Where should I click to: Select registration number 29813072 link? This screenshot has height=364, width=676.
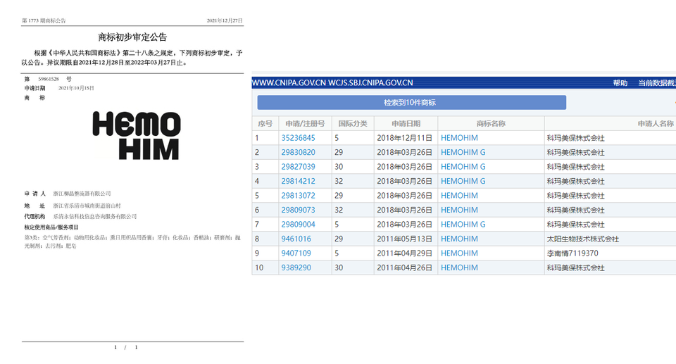[x=298, y=196]
